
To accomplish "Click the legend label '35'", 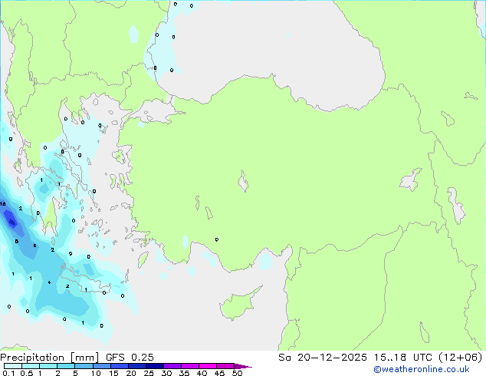I will 184,373.
